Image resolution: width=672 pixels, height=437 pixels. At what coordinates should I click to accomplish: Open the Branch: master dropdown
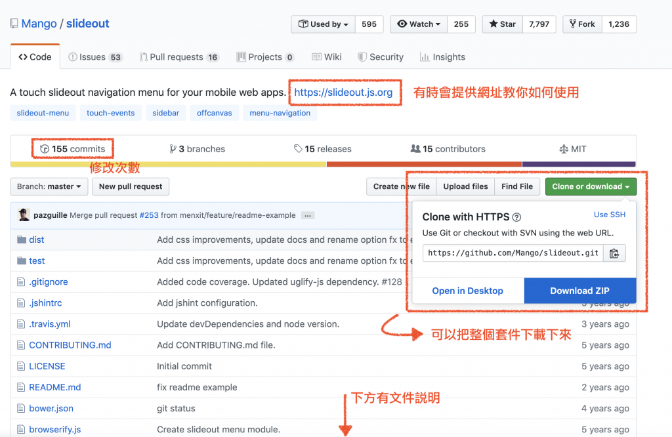tap(49, 186)
